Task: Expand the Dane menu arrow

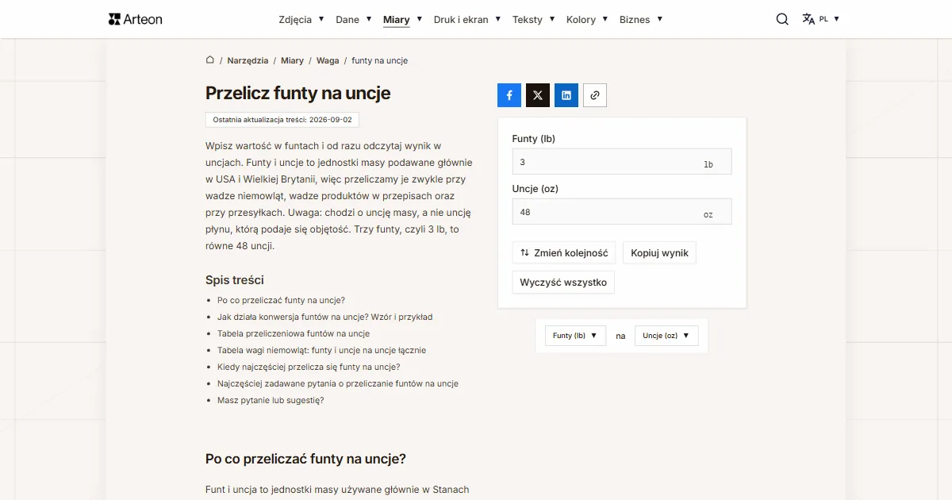Action: tap(369, 19)
